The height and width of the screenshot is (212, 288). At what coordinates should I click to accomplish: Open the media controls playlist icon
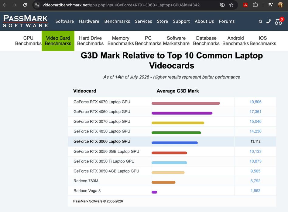coord(271,5)
